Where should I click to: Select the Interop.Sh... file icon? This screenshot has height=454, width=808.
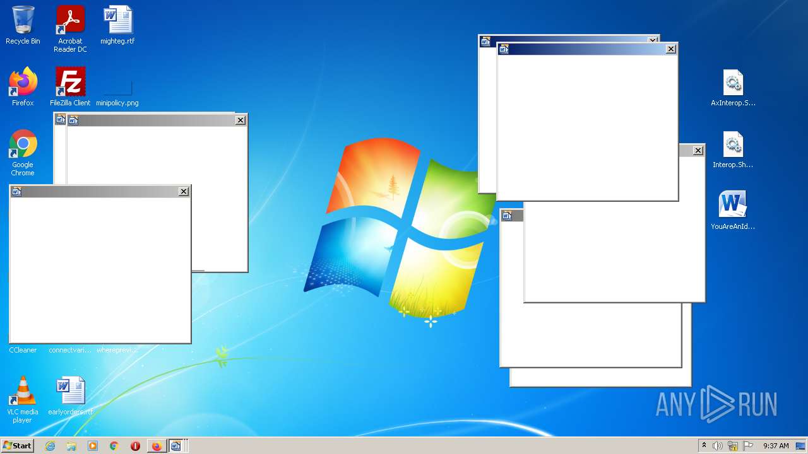point(733,149)
